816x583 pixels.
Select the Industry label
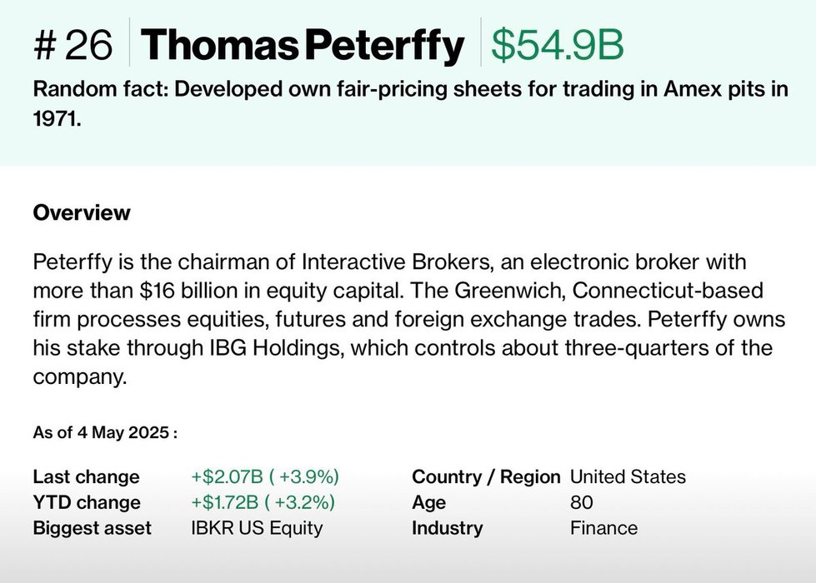click(447, 528)
